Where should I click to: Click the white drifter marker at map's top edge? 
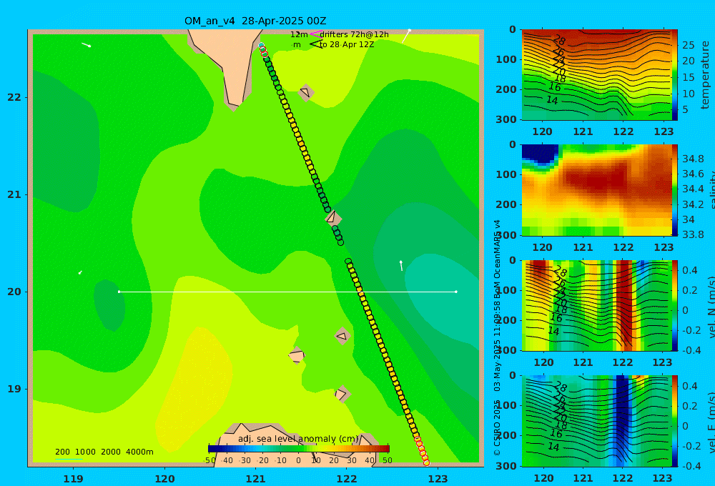click(x=406, y=36)
